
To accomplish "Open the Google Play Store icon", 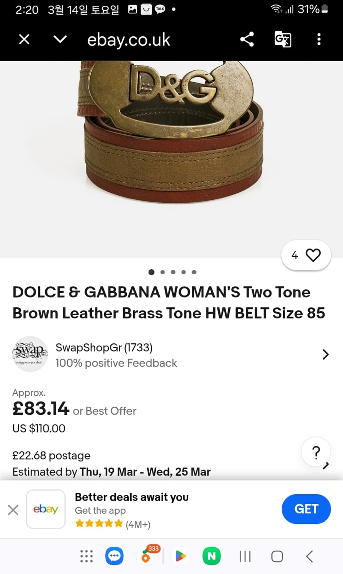I will pos(180,556).
